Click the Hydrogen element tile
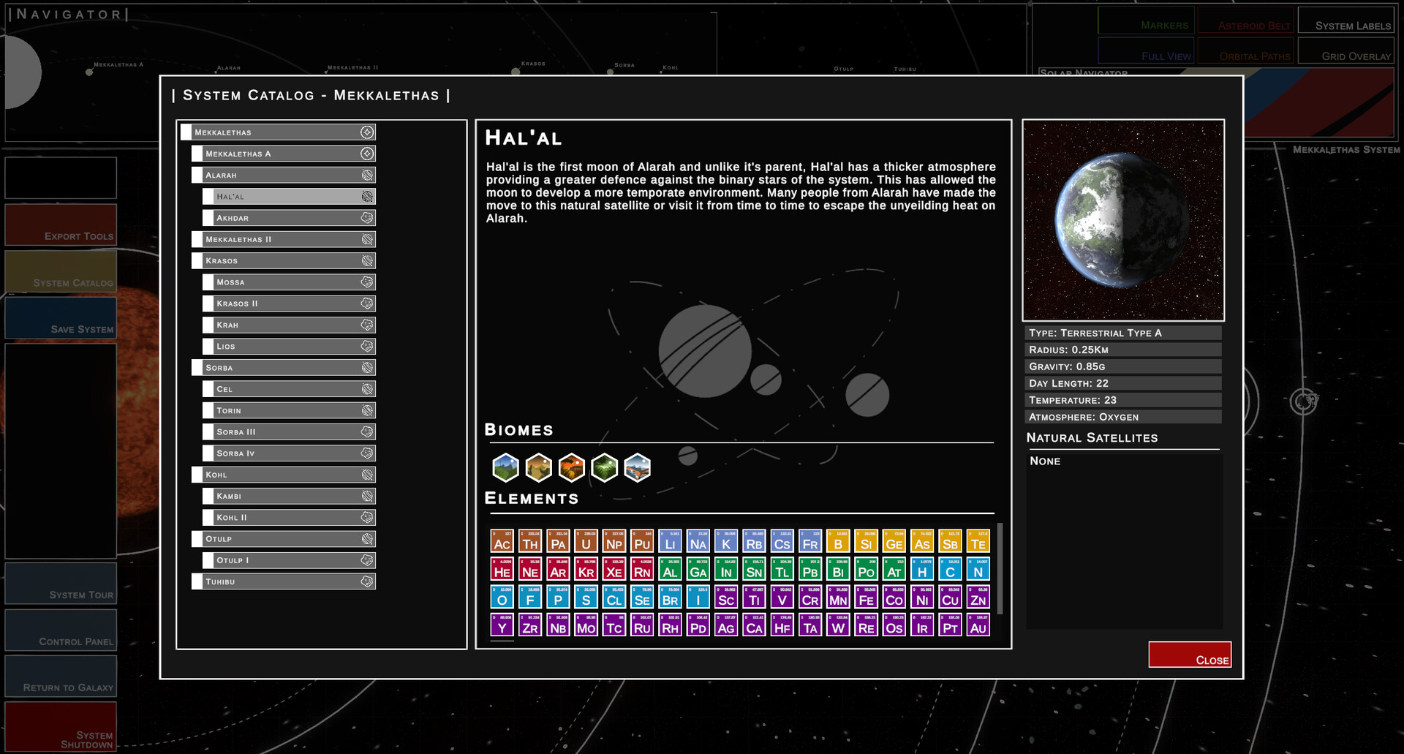The height and width of the screenshot is (754, 1404). pyautogui.click(x=922, y=570)
